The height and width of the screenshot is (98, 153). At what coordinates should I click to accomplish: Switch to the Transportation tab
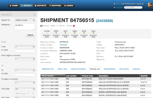pos(109,69)
